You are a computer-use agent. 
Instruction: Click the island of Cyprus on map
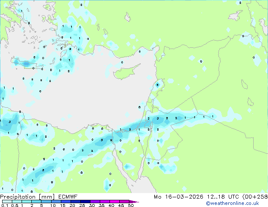(x=126, y=72)
